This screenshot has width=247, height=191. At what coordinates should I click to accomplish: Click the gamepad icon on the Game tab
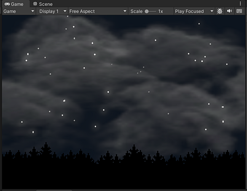pyautogui.click(x=7, y=4)
